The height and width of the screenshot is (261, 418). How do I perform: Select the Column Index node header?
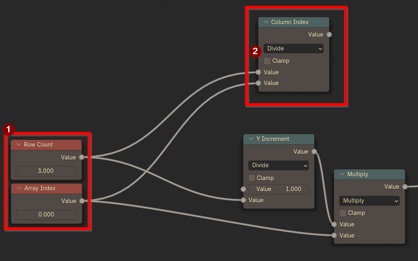(x=294, y=22)
